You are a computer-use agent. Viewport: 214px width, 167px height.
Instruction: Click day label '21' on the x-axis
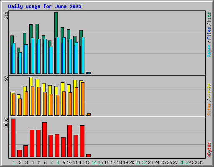(x=138, y=162)
